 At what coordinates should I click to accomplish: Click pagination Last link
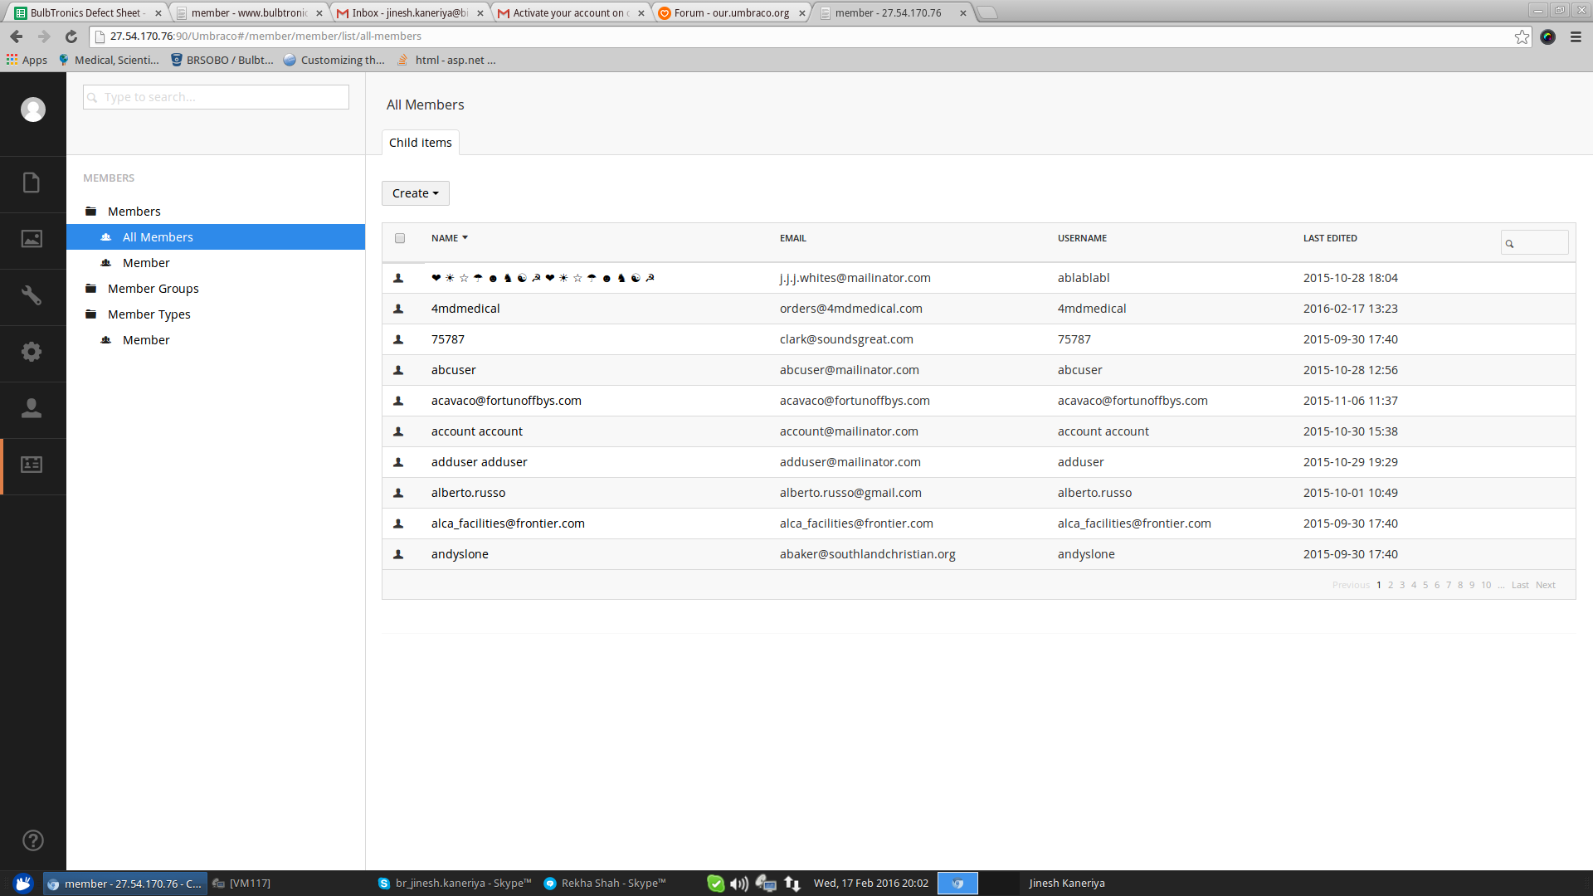[1520, 585]
